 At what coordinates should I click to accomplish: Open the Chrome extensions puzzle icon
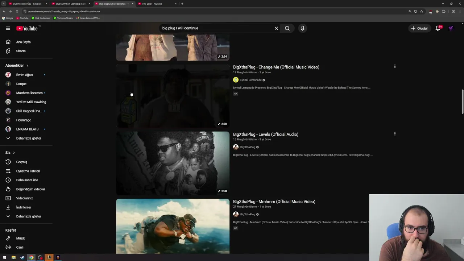(x=443, y=11)
